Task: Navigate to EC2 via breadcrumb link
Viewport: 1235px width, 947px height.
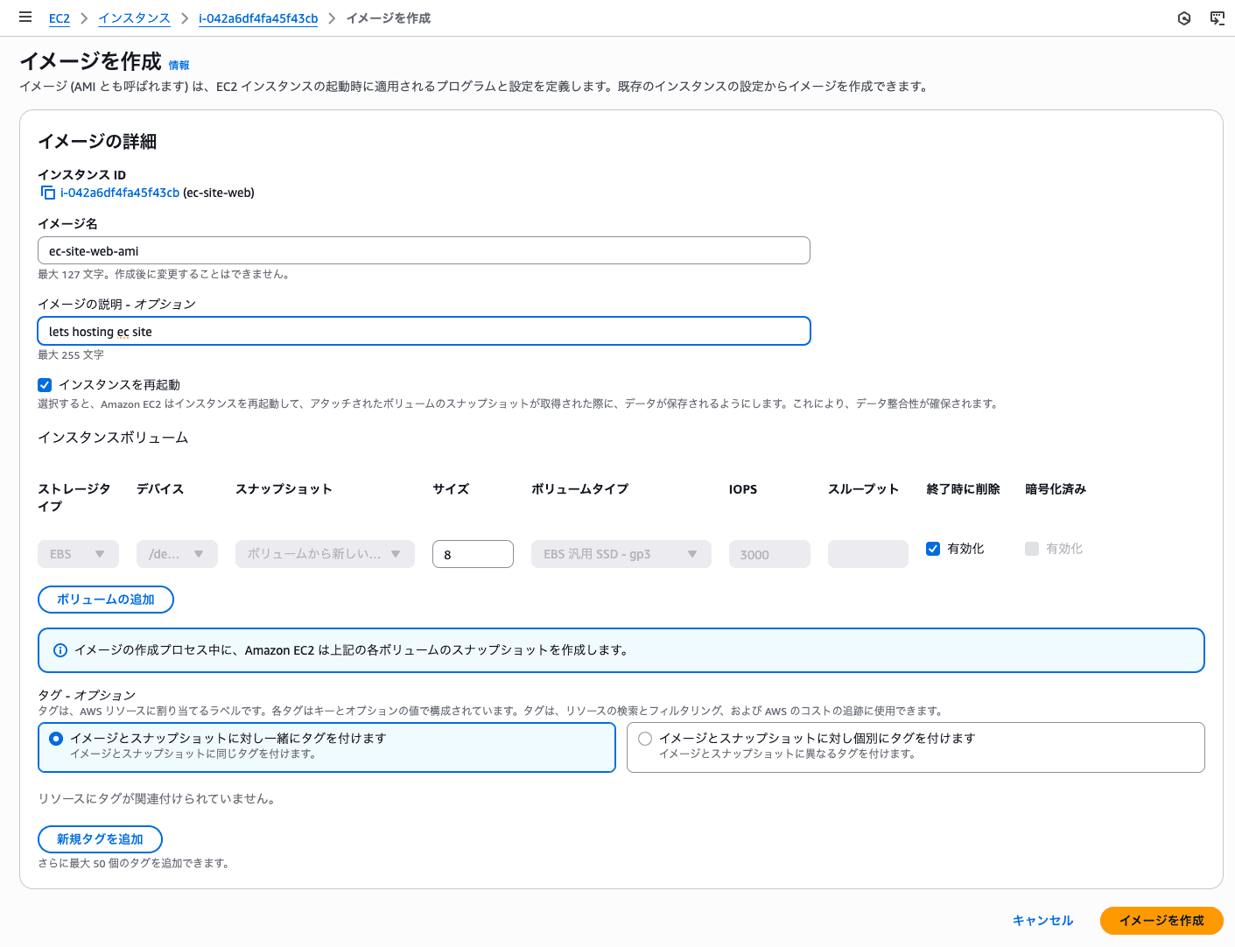Action: 59,18
